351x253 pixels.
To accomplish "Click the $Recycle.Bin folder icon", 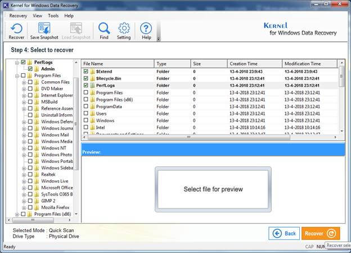I will pos(93,78).
